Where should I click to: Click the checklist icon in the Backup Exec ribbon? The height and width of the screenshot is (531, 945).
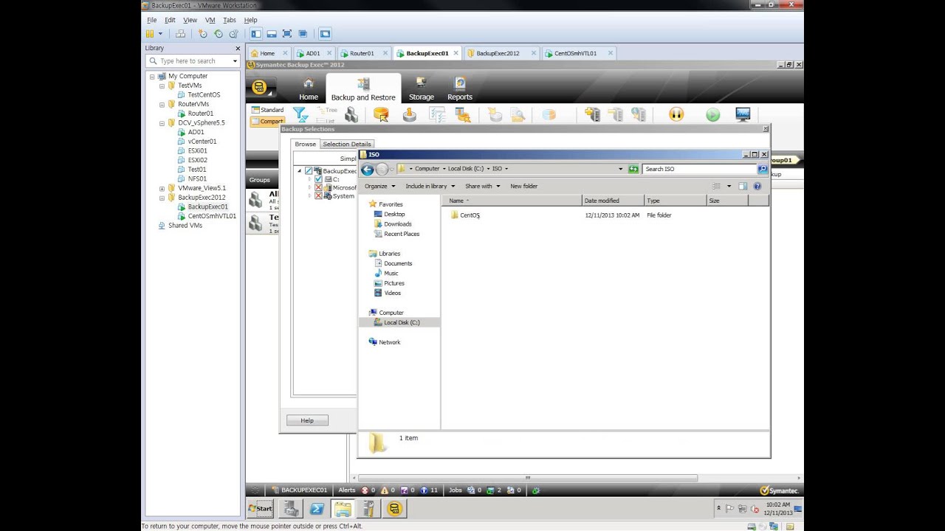437,114
